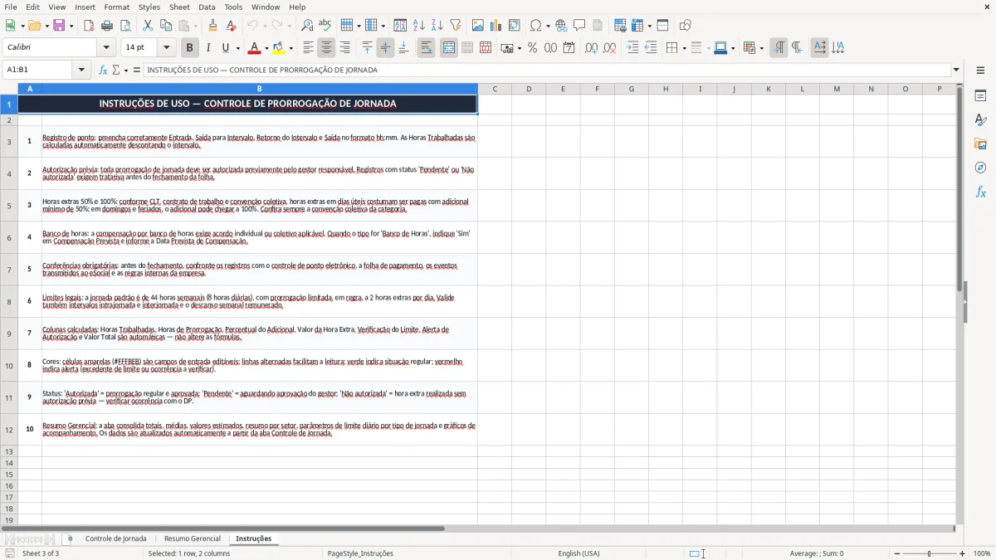Open the Data menu

point(207,7)
